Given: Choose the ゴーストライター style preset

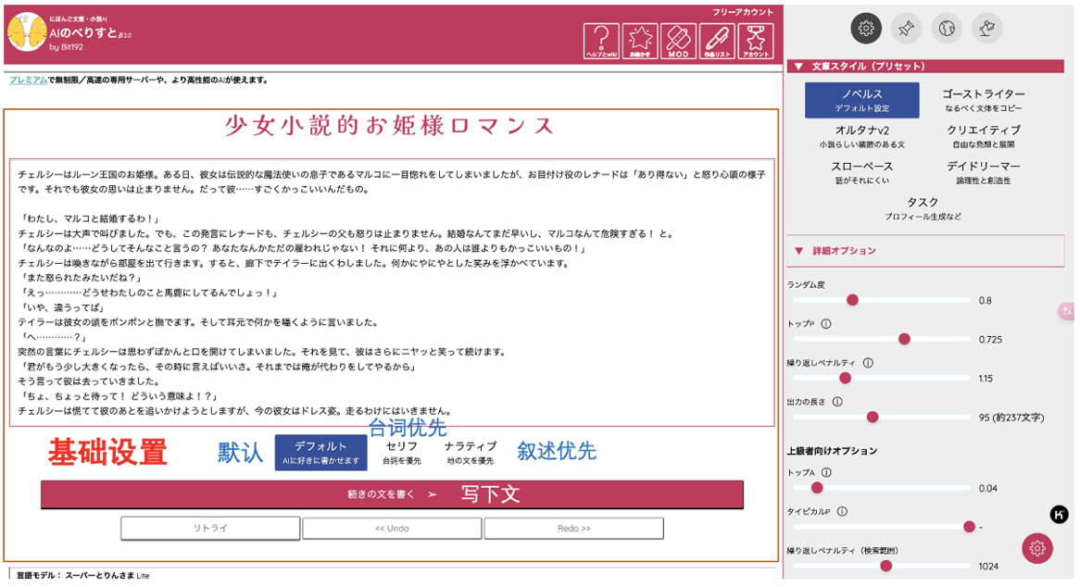Looking at the screenshot, I should (983, 100).
